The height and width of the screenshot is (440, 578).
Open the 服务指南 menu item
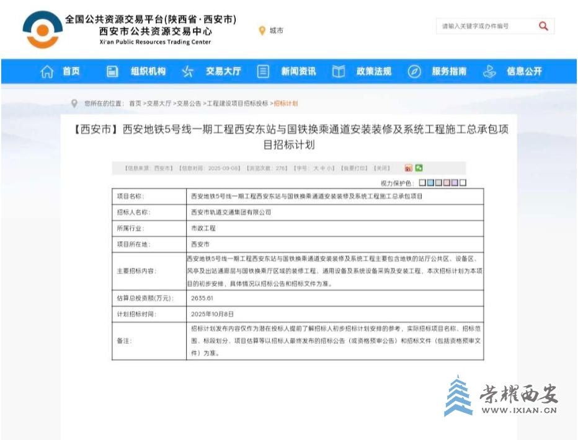coord(450,71)
